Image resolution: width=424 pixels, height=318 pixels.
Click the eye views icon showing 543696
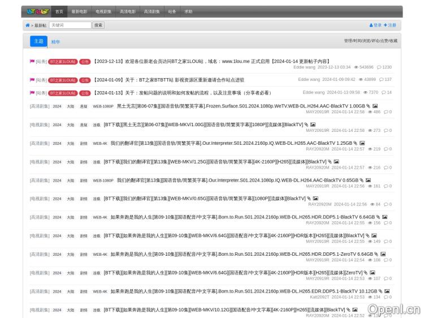pyautogui.click(x=356, y=67)
